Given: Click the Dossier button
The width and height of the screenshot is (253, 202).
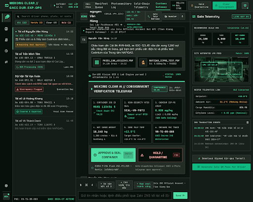Looking at the screenshot, I should tap(170, 16).
